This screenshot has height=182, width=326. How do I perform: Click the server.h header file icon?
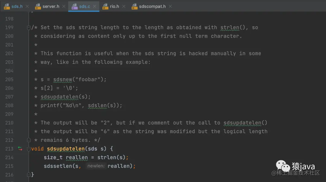38,6
